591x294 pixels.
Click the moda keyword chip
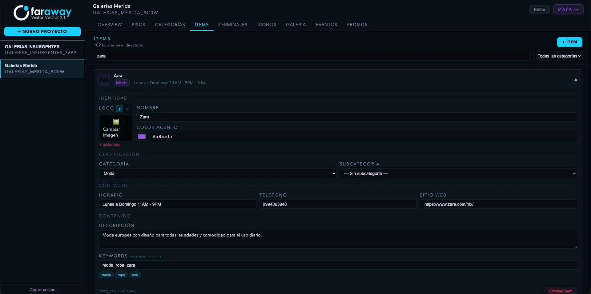107,275
